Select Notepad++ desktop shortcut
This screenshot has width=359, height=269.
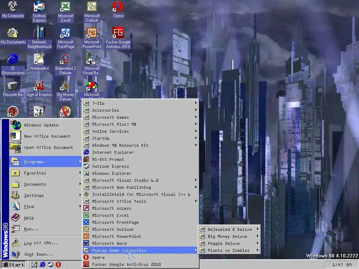pos(39,62)
